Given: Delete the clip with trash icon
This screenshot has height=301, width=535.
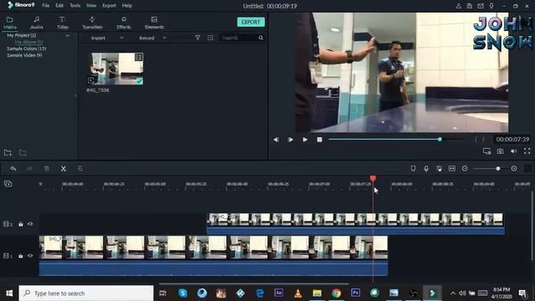Looking at the screenshot, I should pyautogui.click(x=47, y=168).
